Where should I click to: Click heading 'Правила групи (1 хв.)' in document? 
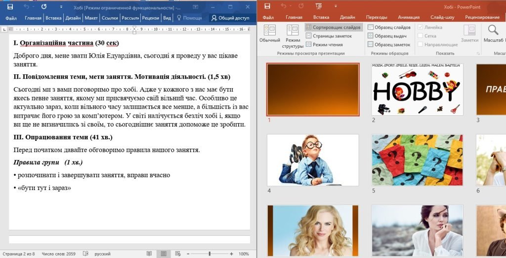click(x=48, y=162)
